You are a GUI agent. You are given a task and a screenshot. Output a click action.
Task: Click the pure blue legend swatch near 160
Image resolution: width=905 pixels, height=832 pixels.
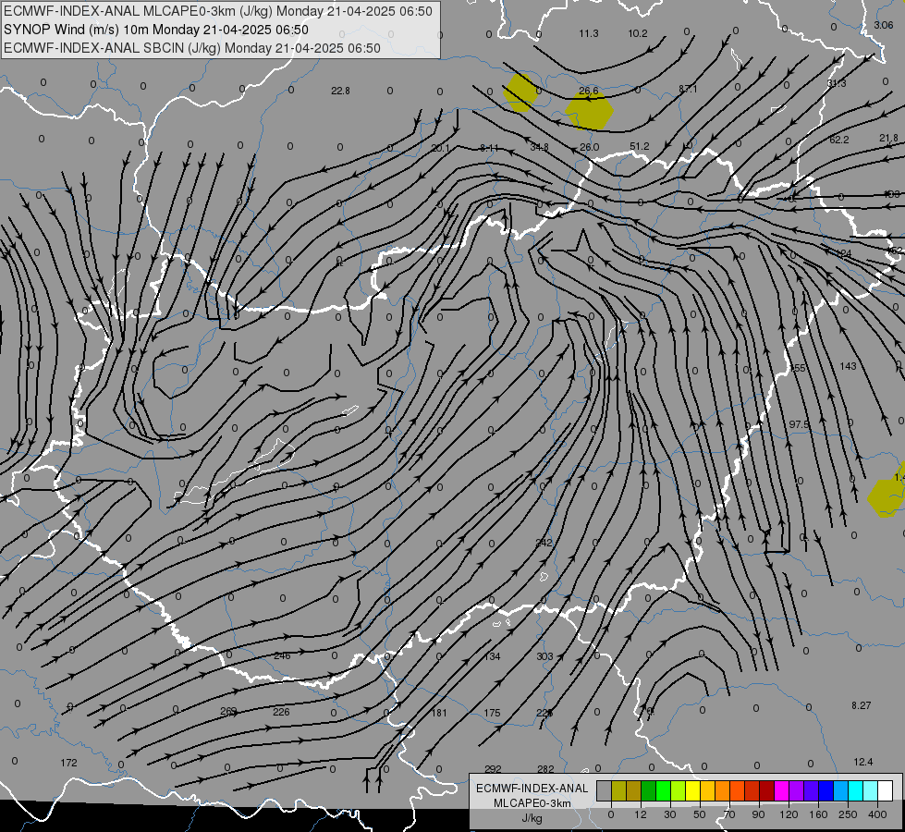click(x=826, y=790)
